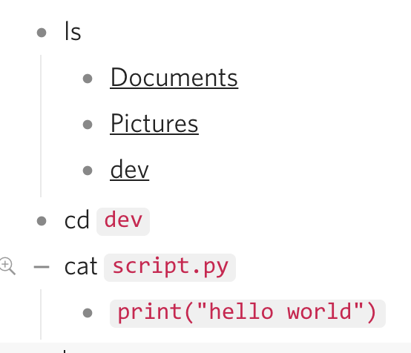Open the Documents link

tap(174, 78)
